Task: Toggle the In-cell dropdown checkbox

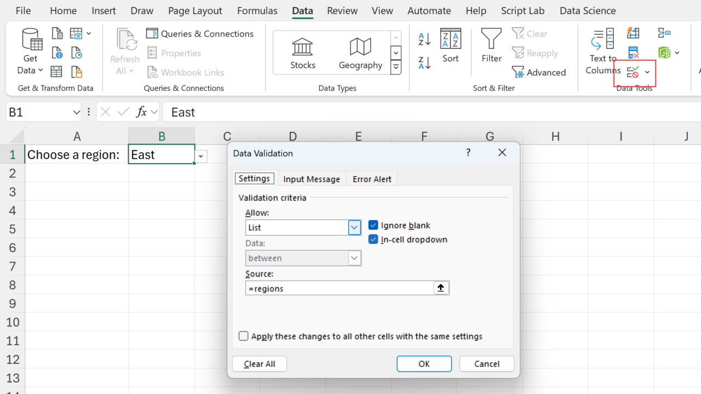Action: [374, 240]
